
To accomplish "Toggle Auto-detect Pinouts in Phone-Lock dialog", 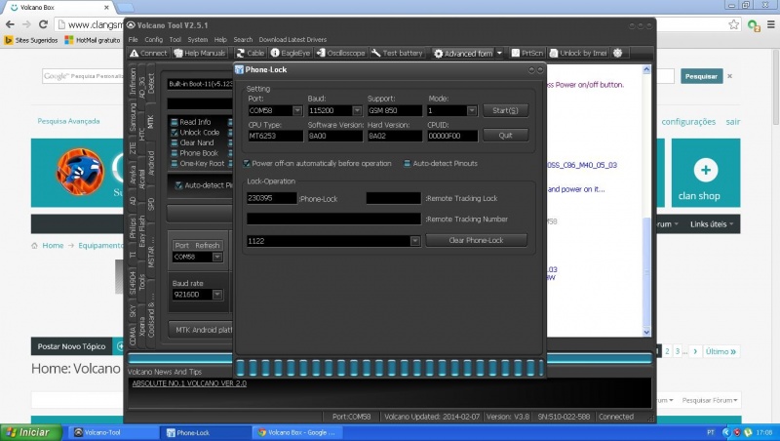I will click(407, 163).
